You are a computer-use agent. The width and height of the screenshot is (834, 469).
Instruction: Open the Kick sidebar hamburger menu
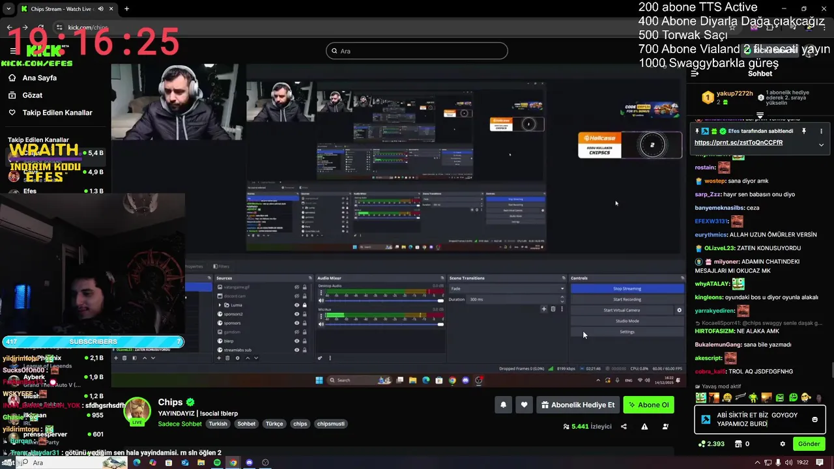[13, 51]
